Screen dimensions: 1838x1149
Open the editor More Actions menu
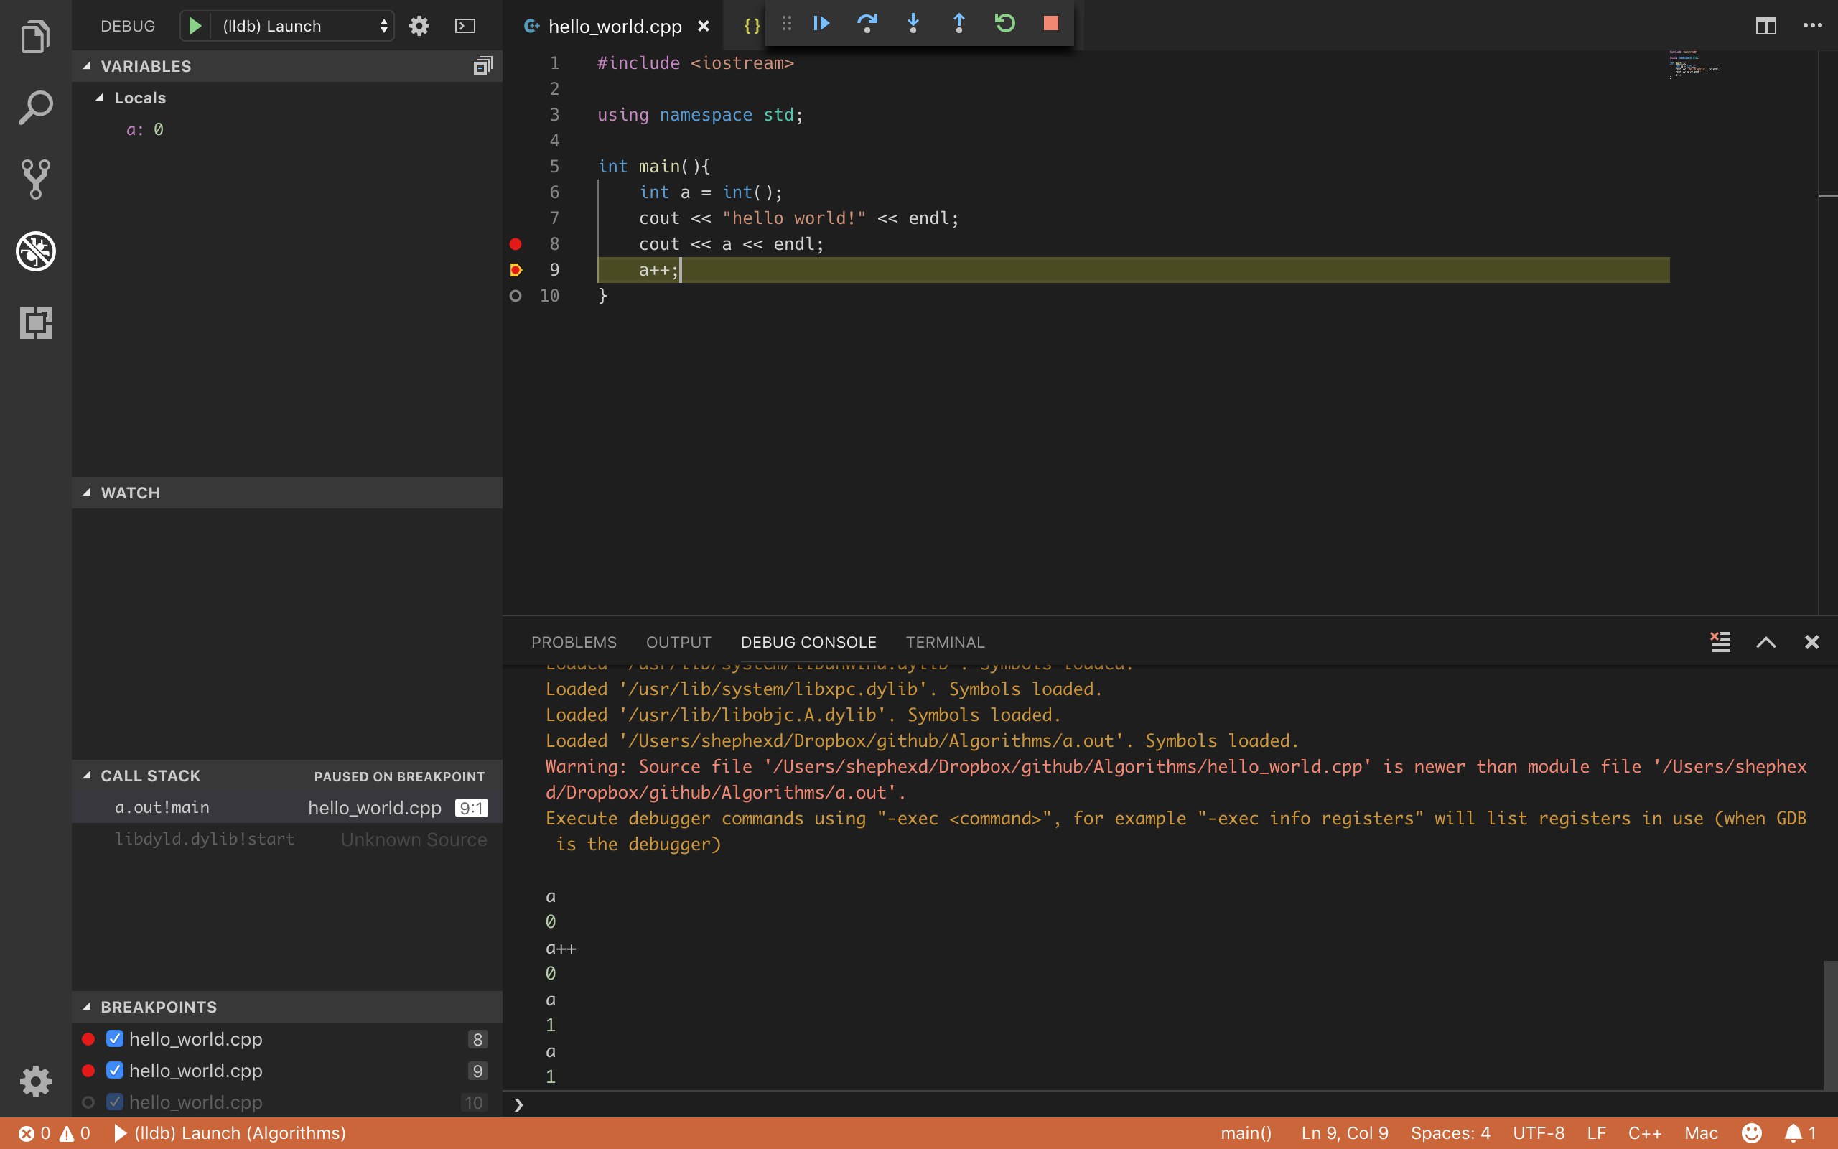tap(1812, 26)
